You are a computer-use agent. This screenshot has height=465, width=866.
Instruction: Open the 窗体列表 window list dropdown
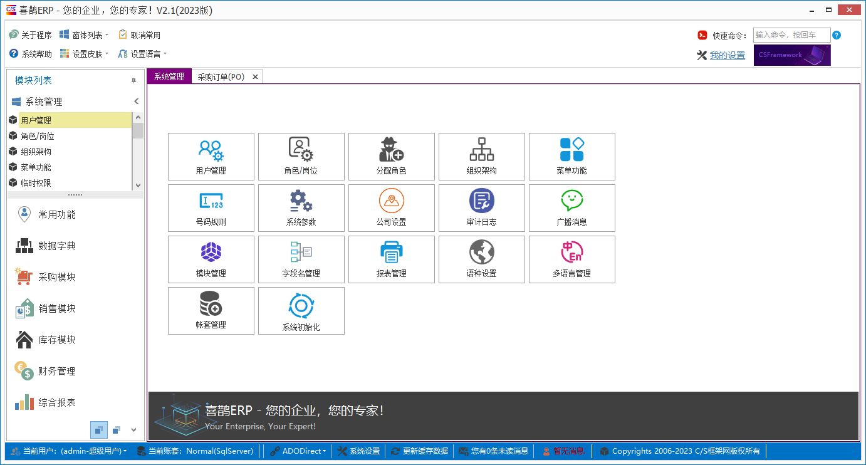tap(85, 35)
